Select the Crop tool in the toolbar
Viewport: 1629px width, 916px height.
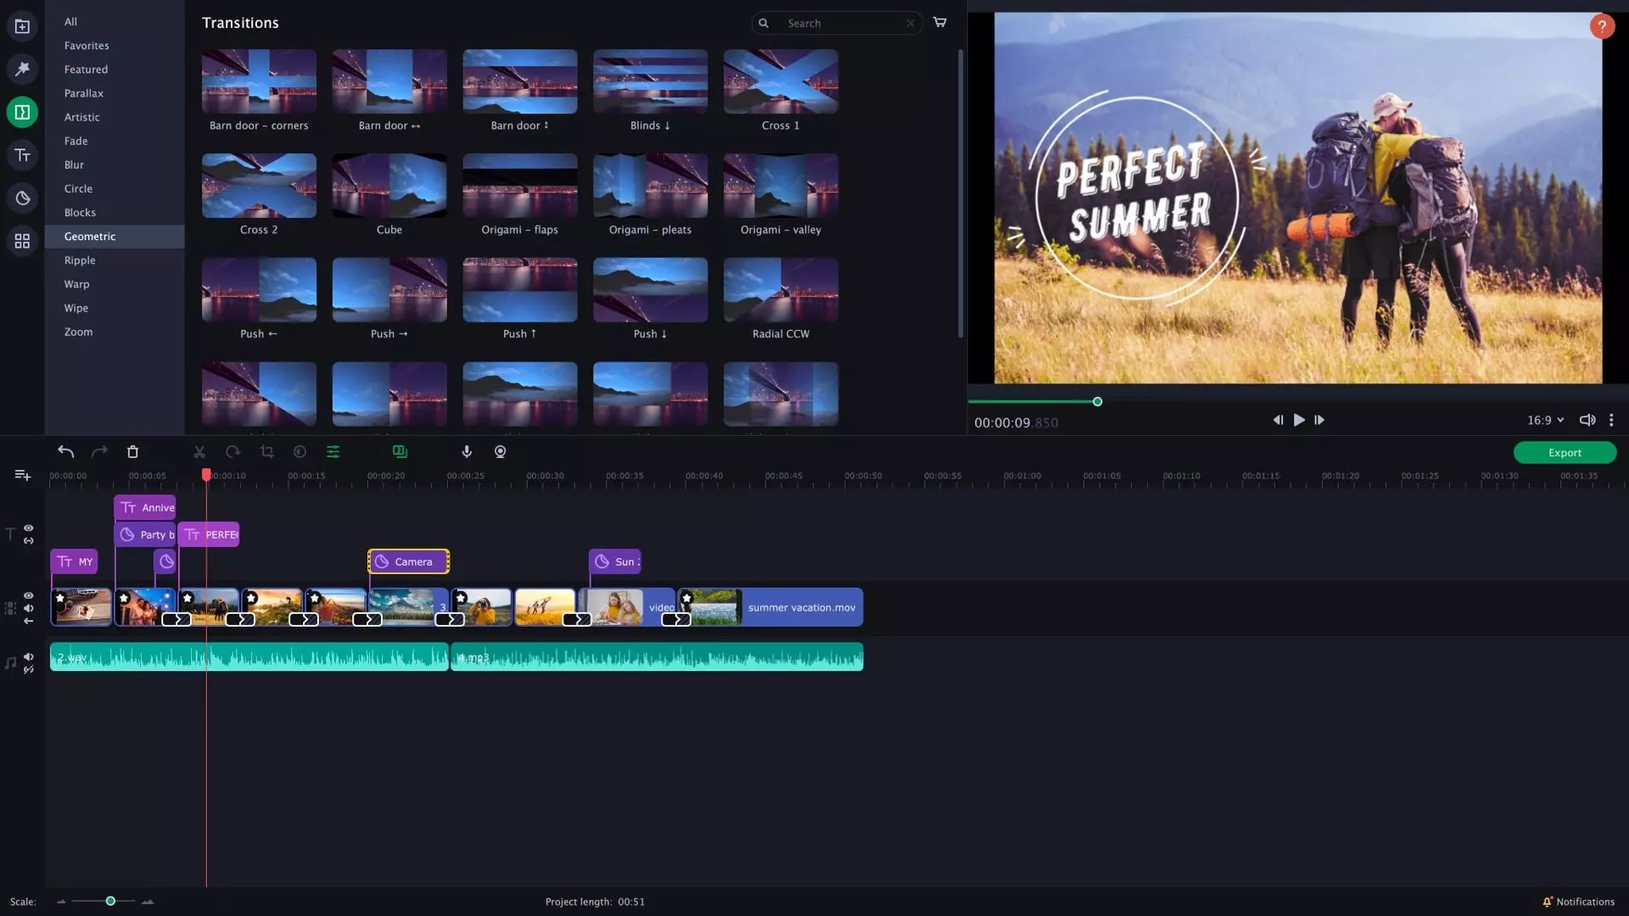coord(266,451)
